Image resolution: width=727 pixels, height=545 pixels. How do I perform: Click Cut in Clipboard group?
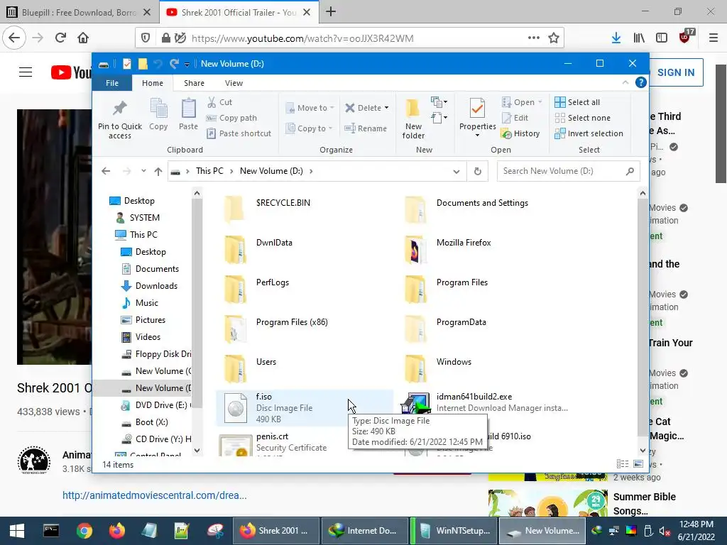(219, 102)
